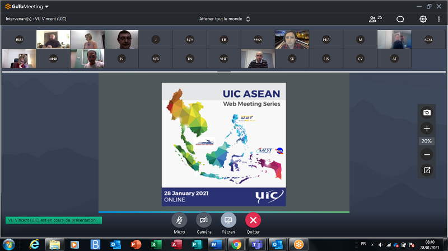448x251 pixels.
Task: Open the 'Afficher tout le monde' view selector
Action: point(225,19)
